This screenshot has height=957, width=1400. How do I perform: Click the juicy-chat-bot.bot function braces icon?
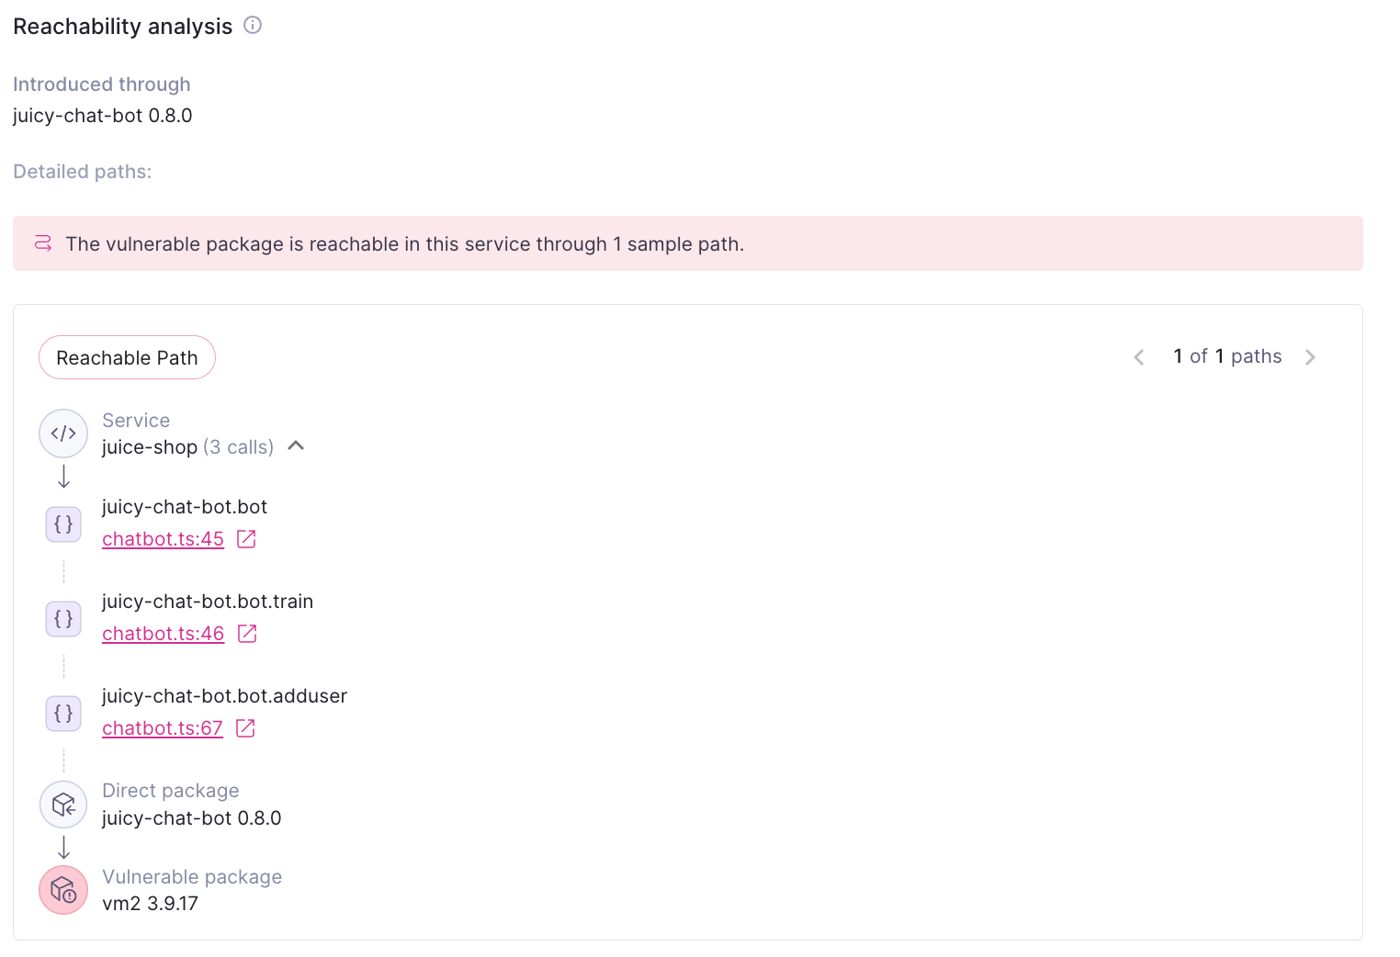pos(63,524)
